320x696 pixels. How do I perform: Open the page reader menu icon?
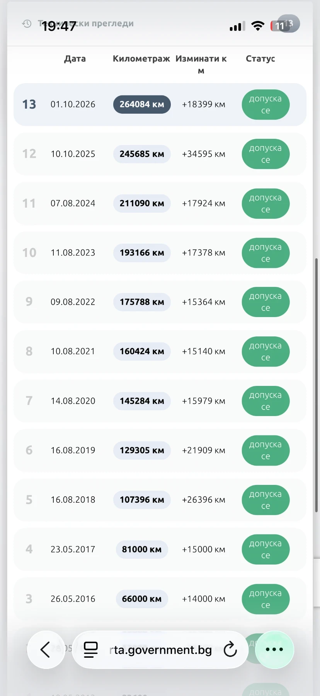(91, 650)
